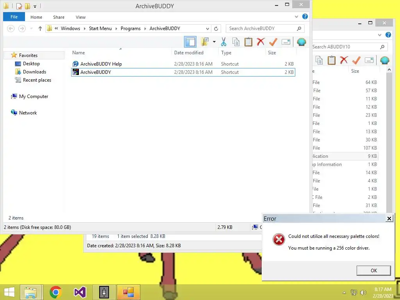Click the Copy icon in ABUDDY10 window
Screen dimensions: 400x300
tap(319, 60)
